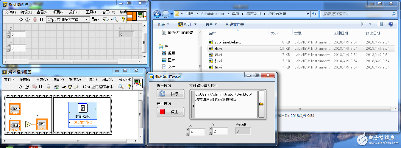Click the context help question mark in block diagram

point(129,87)
